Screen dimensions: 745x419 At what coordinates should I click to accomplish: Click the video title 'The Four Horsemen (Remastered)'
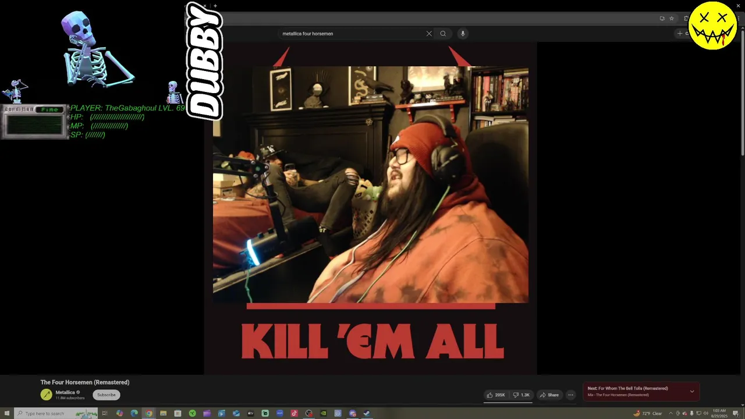[x=85, y=382]
